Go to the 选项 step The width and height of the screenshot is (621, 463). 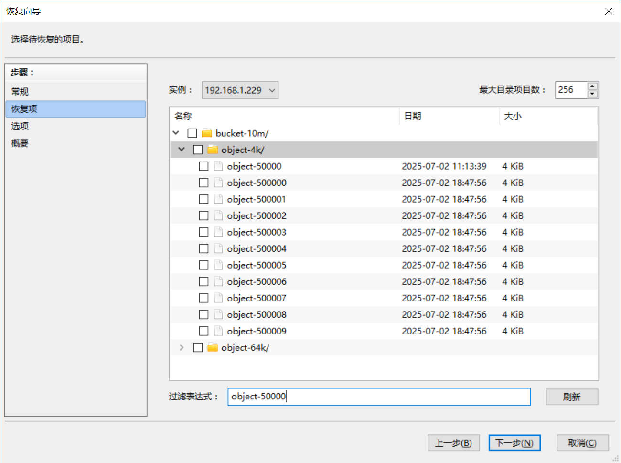20,126
